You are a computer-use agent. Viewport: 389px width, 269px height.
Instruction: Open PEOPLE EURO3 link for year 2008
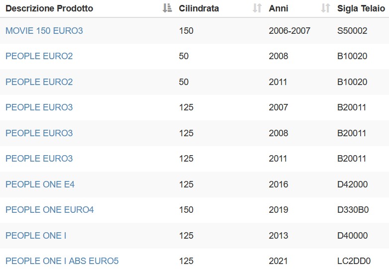pos(39,133)
